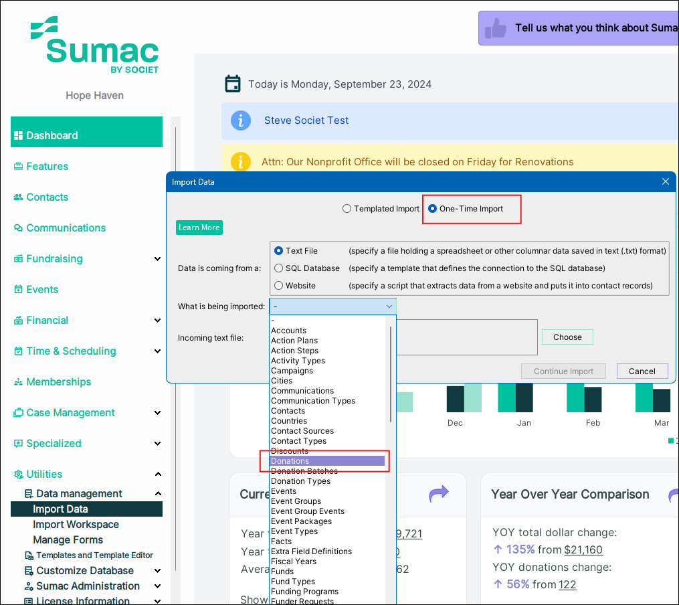The width and height of the screenshot is (679, 605).
Task: Click the Continue Import button
Action: (x=563, y=371)
